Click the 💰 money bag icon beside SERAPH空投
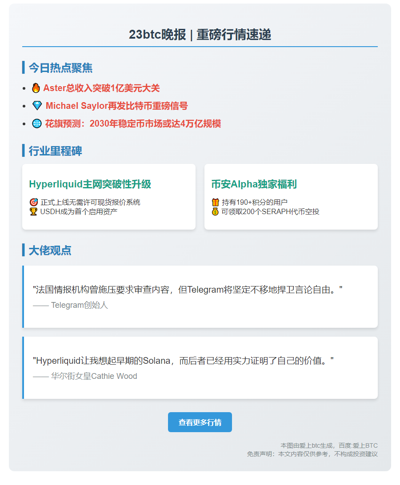This screenshot has width=400, height=485. 215,211
